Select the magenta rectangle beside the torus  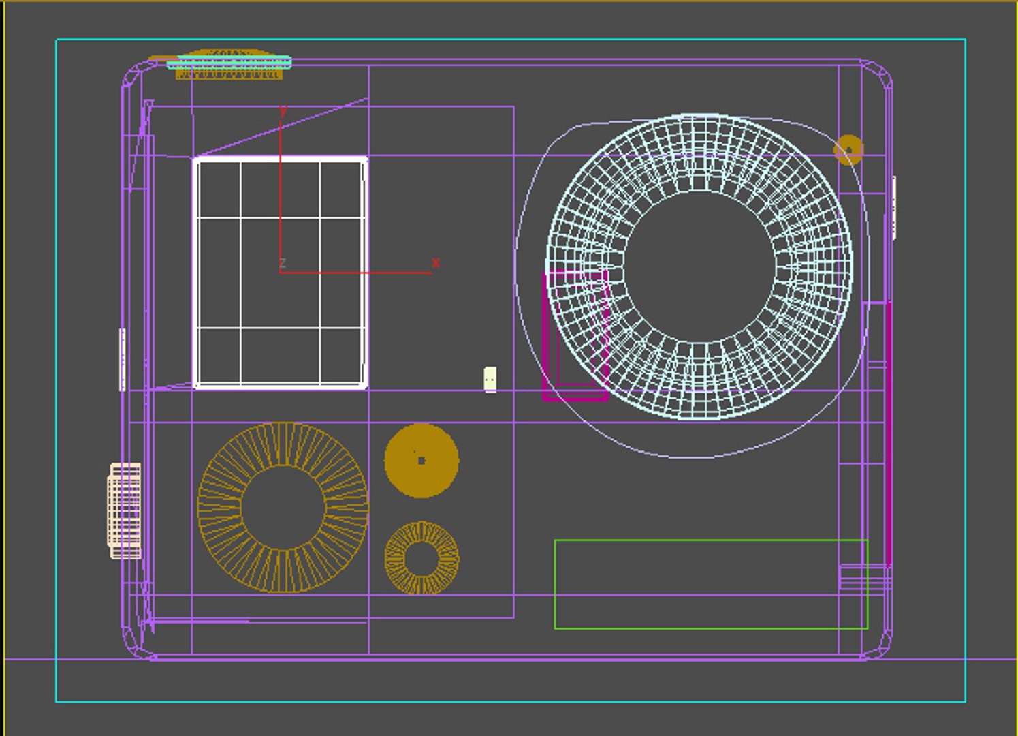(575, 336)
